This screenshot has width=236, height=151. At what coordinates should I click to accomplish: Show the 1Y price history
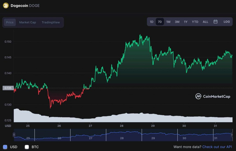[x=186, y=22]
